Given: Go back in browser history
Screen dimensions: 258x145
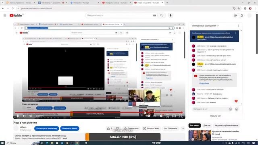Looking at the screenshot, I should [3, 8].
